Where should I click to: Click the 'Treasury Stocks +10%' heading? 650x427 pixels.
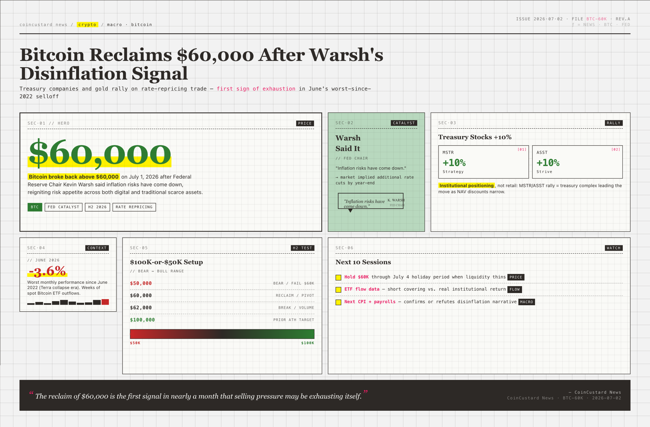(475, 137)
